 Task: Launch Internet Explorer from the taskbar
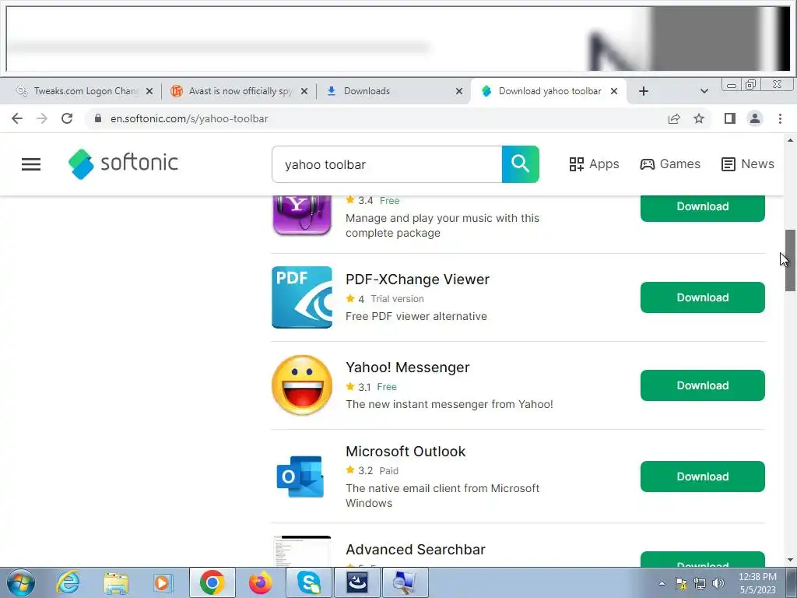pos(68,582)
